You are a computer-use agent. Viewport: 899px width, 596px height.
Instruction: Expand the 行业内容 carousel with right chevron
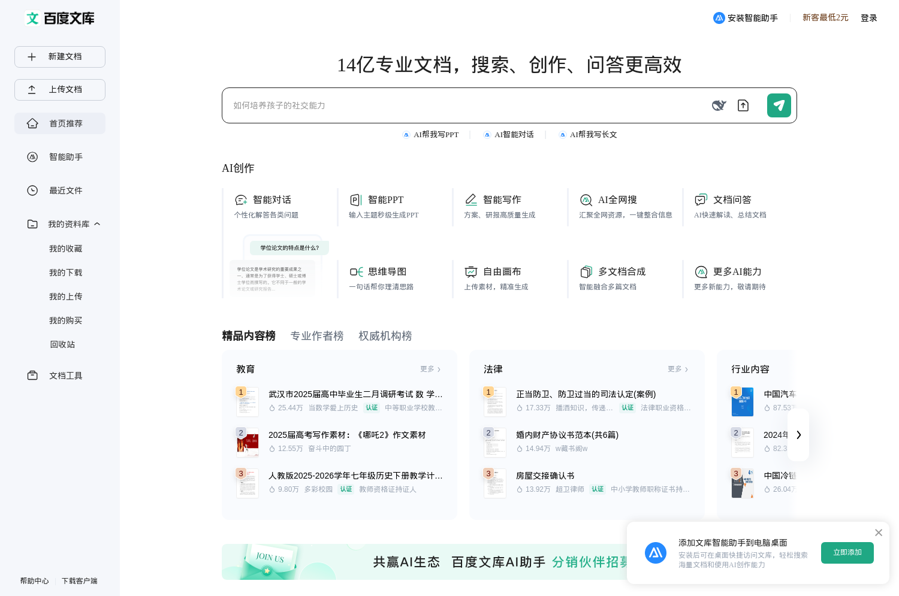(798, 435)
